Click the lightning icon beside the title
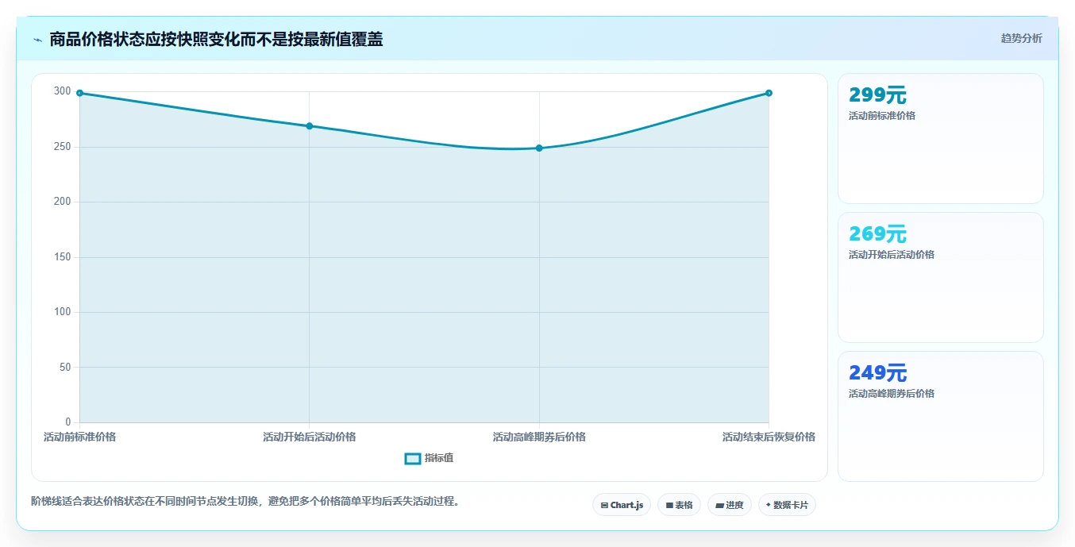The width and height of the screenshot is (1075, 547). [x=37, y=40]
